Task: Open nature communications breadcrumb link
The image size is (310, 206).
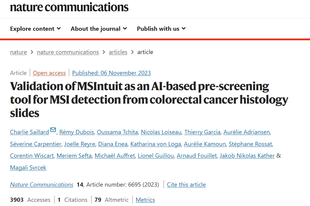Action: point(68,52)
